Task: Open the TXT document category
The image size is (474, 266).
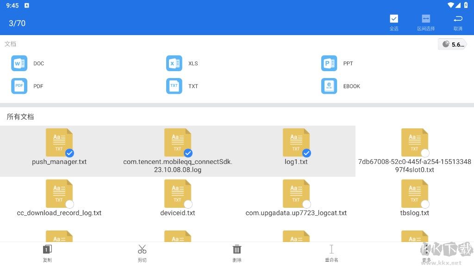Action: (174, 86)
